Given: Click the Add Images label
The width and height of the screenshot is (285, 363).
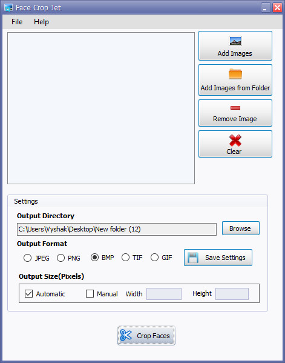Looking at the screenshot, I should pos(235,53).
